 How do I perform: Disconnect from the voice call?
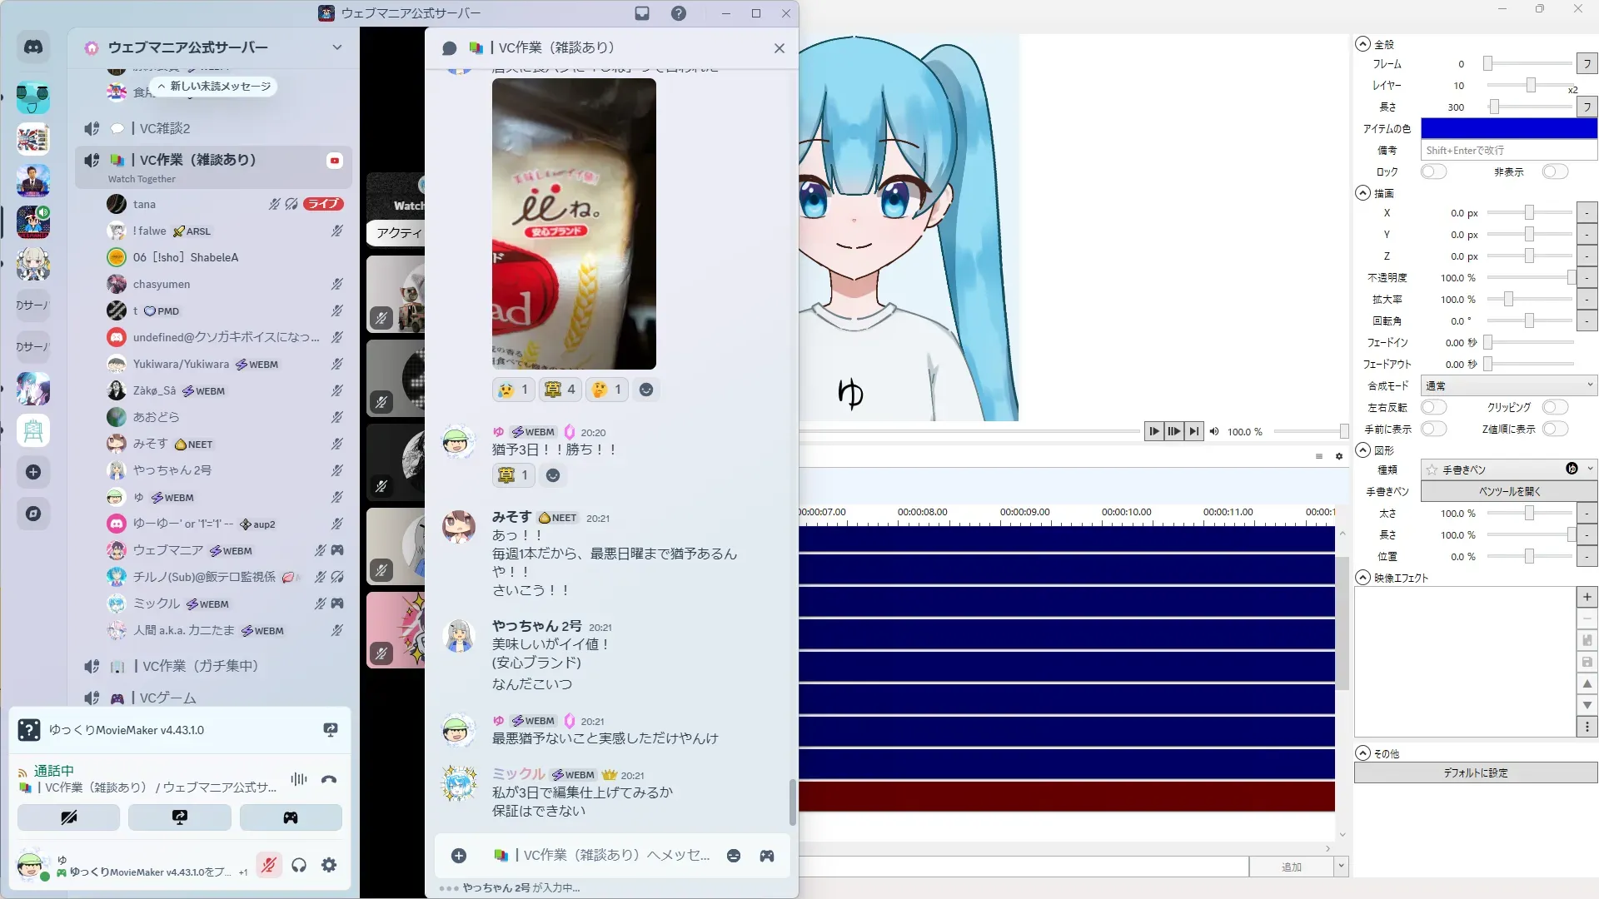coord(329,779)
